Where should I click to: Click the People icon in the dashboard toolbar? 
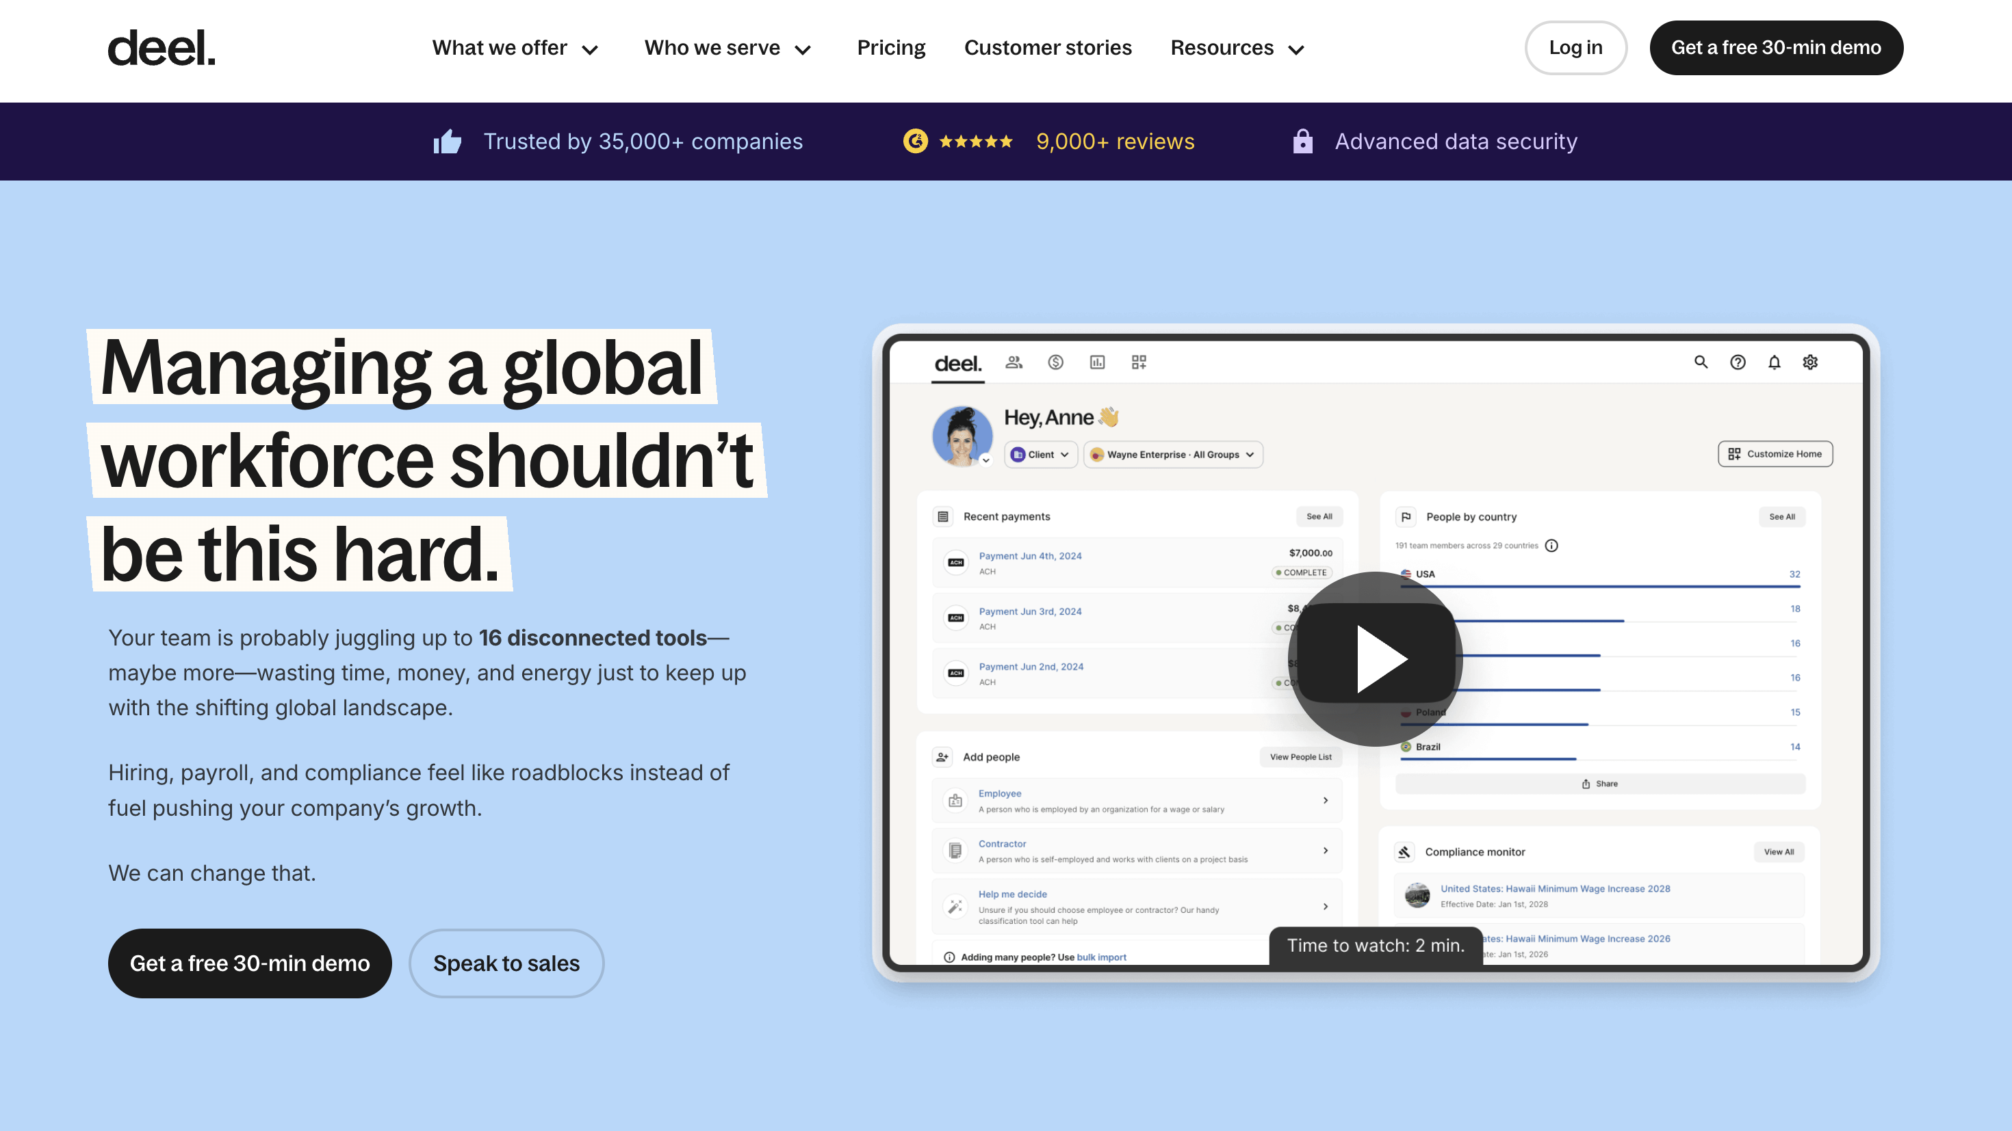pyautogui.click(x=1014, y=362)
